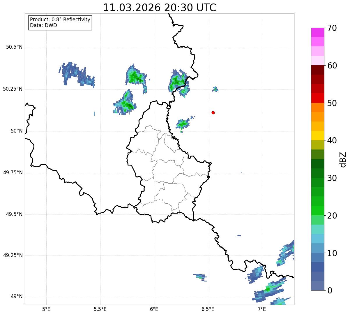Click the 50.5°N latitude label
This screenshot has width=350, height=315.
click(14, 47)
